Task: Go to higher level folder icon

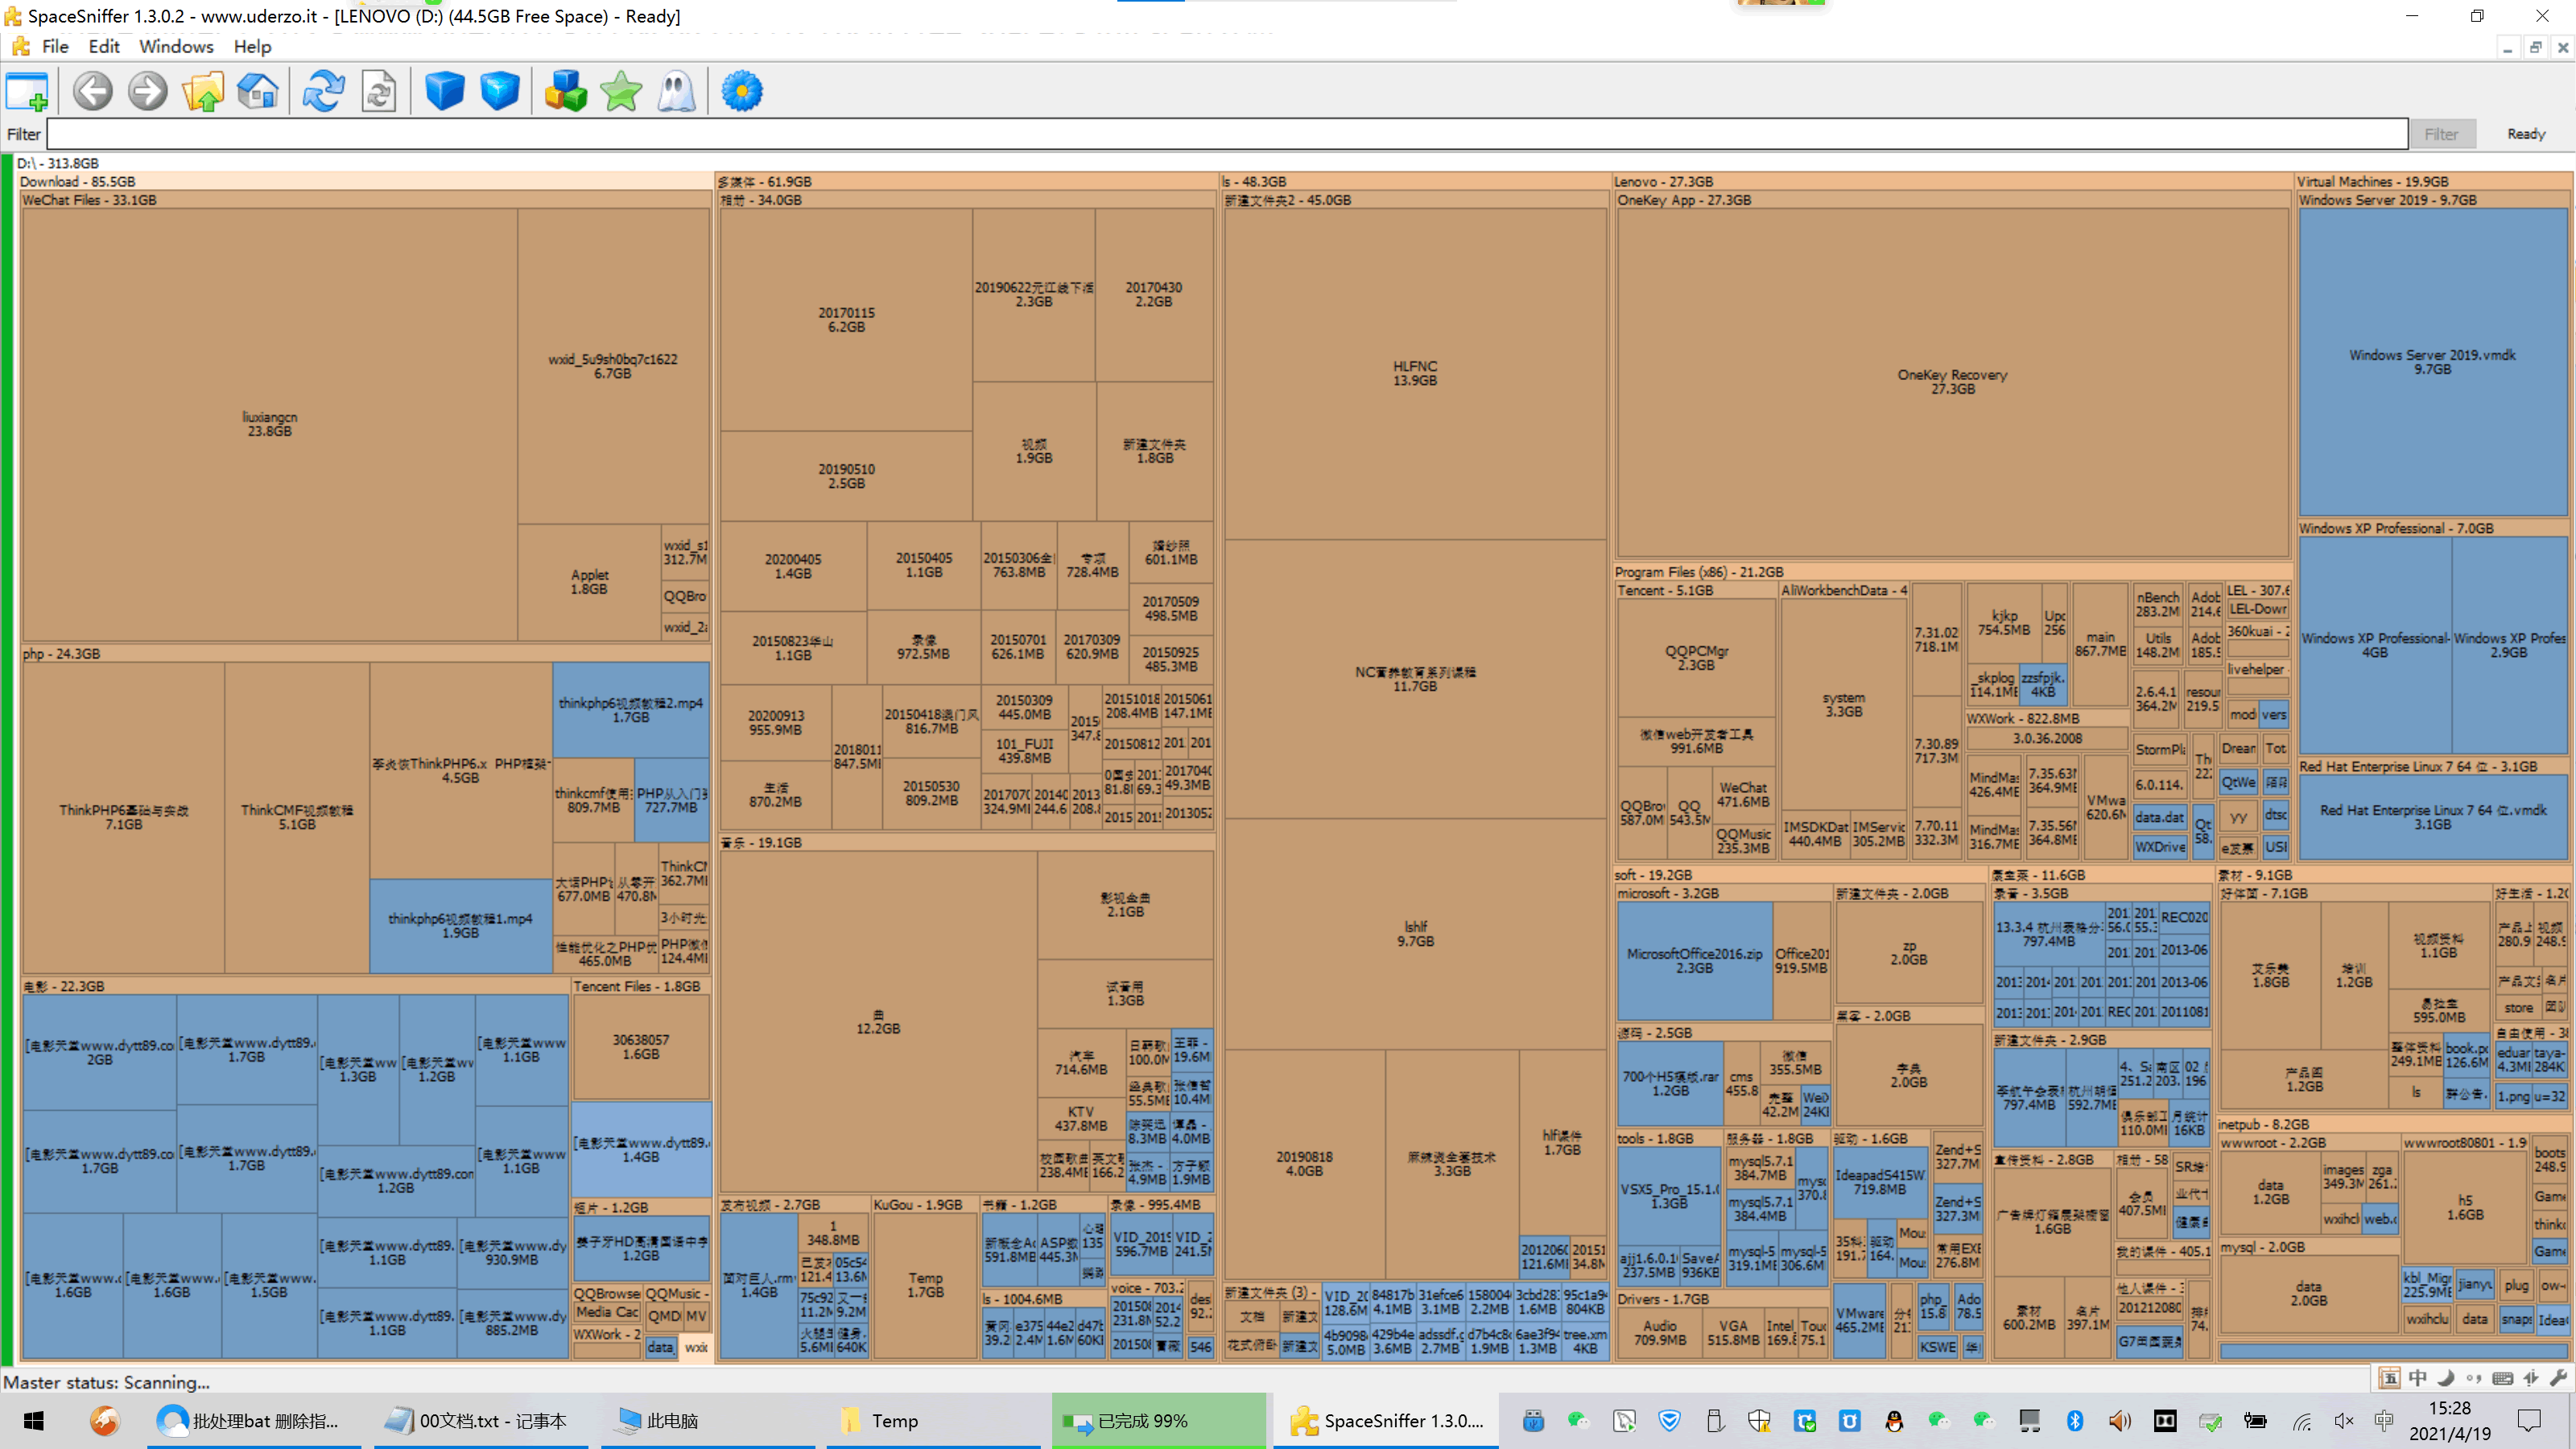Action: coord(203,92)
